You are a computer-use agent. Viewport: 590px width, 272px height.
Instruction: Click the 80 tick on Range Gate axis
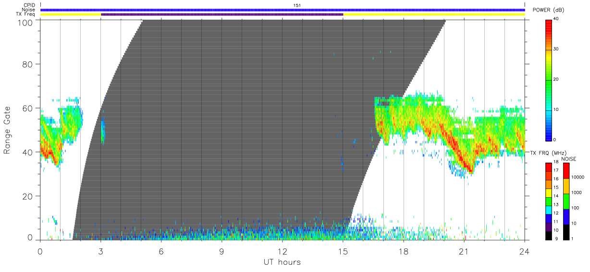[x=27, y=64]
